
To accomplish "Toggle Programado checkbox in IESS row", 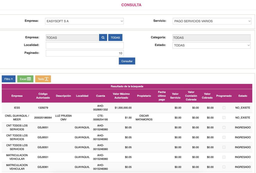I will [224, 108].
